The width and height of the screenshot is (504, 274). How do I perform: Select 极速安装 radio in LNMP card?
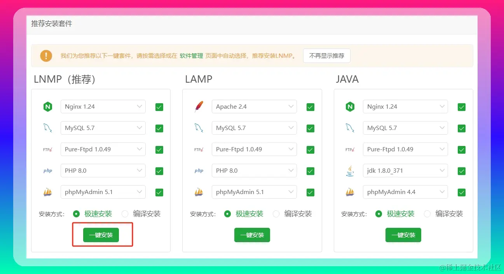[76, 214]
